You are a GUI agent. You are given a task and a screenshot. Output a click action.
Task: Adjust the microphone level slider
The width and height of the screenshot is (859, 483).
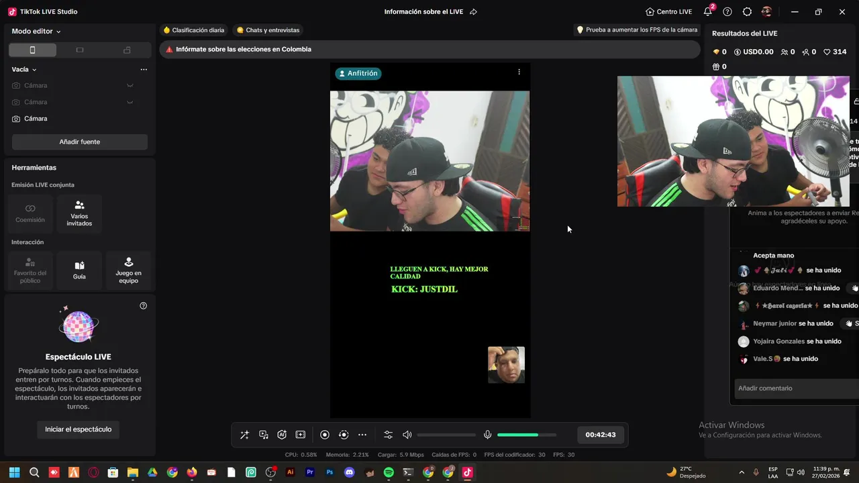tap(527, 435)
